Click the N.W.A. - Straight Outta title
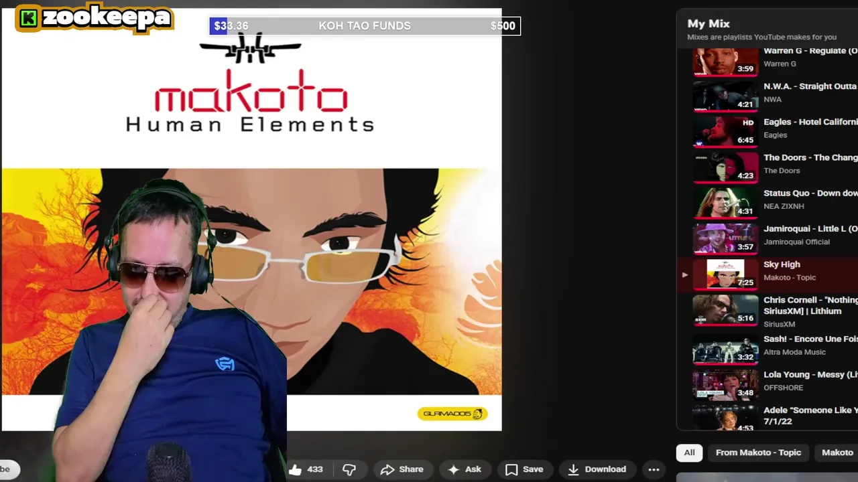This screenshot has height=482, width=858. 810,86
